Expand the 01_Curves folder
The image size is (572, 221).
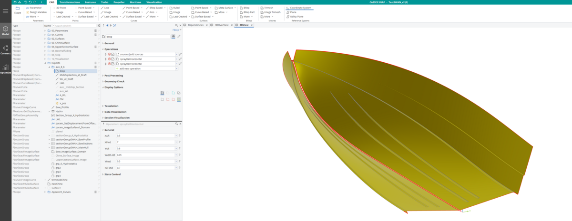[45, 34]
